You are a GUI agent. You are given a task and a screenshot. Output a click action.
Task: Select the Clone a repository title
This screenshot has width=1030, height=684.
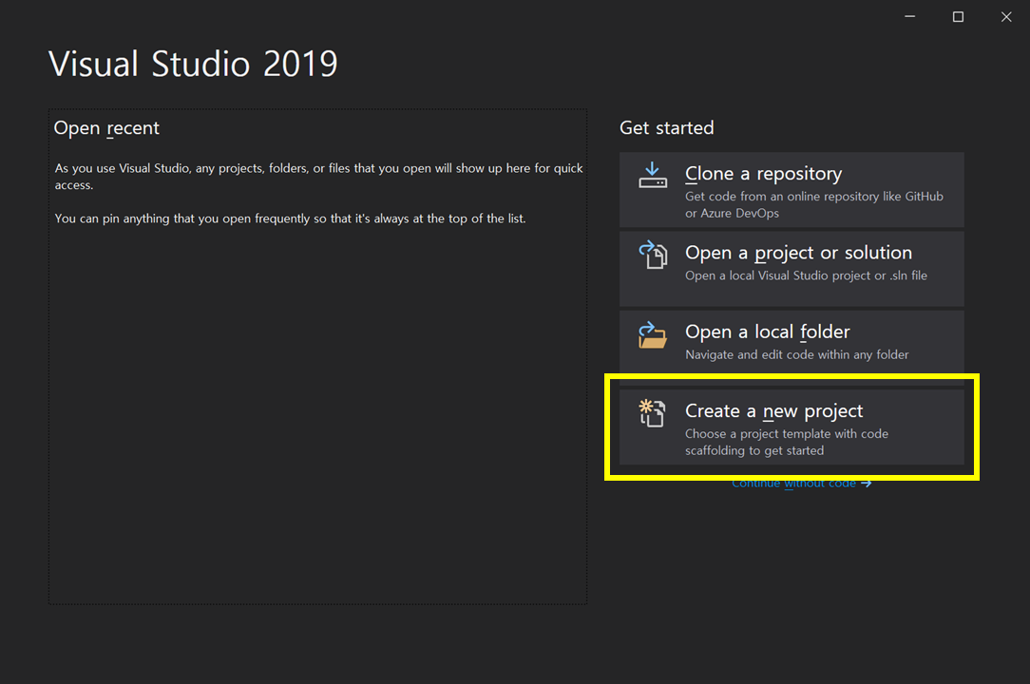pos(763,174)
